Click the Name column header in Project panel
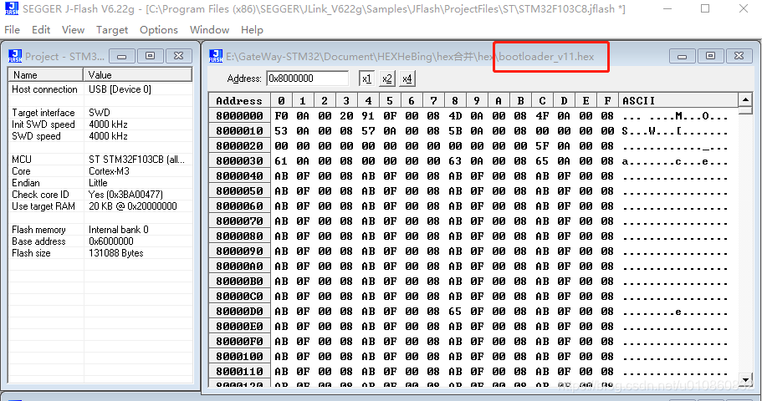 [45, 74]
